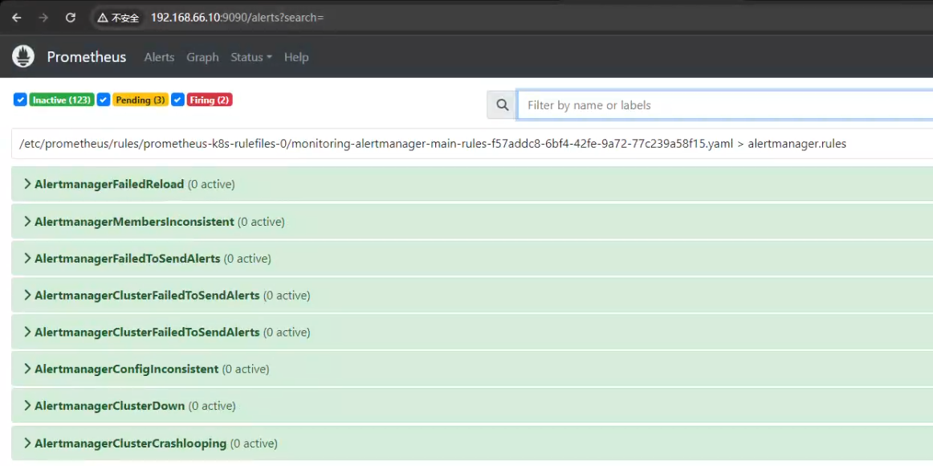Click the red Firing (2) badge
Image resolution: width=933 pixels, height=466 pixels.
pos(210,100)
